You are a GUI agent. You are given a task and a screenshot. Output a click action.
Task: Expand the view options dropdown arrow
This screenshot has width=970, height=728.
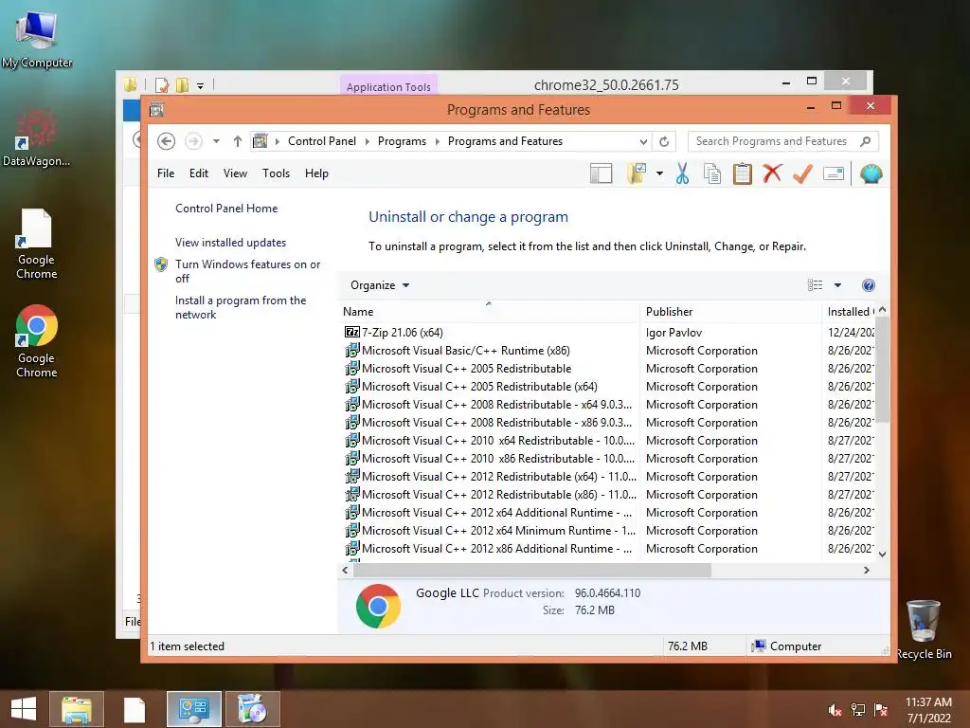pos(837,285)
